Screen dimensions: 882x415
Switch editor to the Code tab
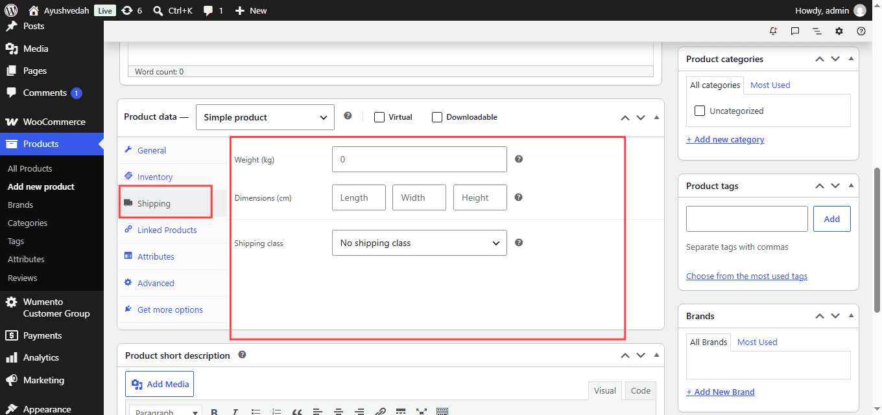tap(641, 390)
